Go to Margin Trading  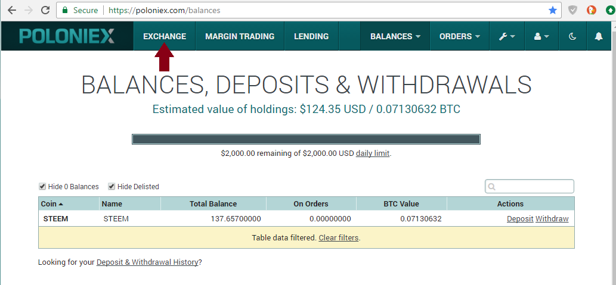point(240,36)
